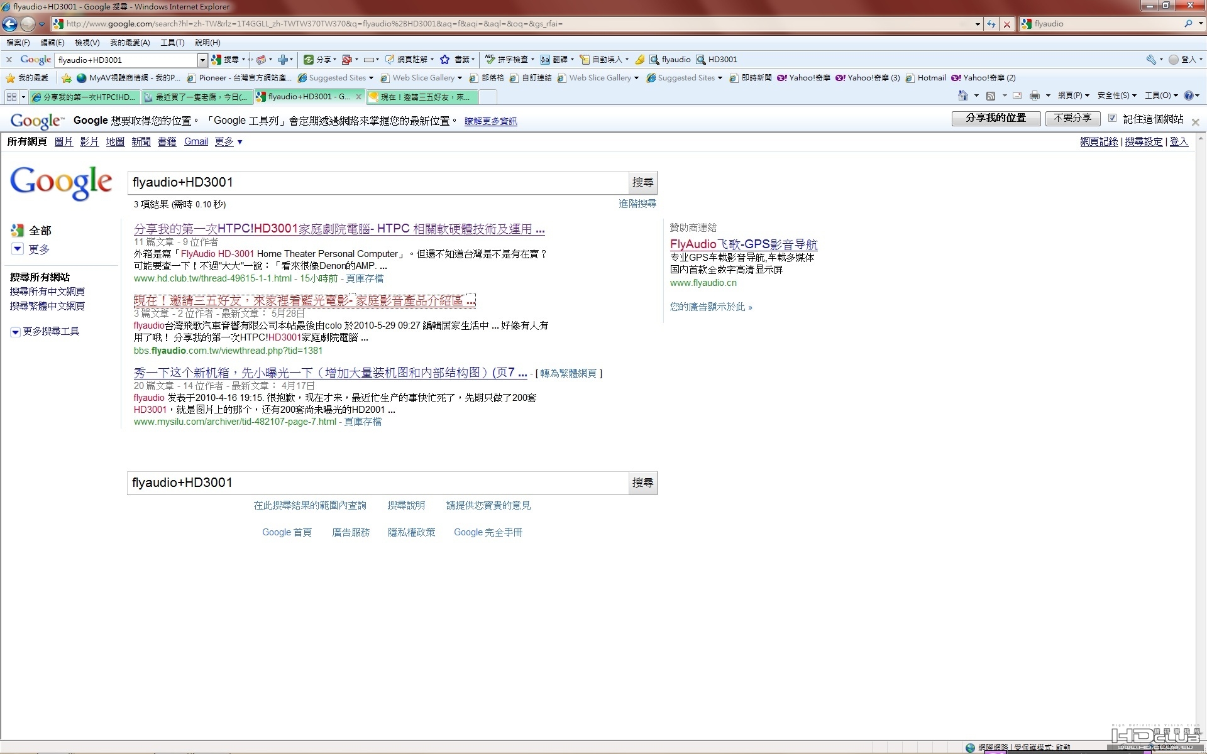Click the Add to Favorites Bar icon
Viewport: 1207px width, 754px height.
coord(67,78)
